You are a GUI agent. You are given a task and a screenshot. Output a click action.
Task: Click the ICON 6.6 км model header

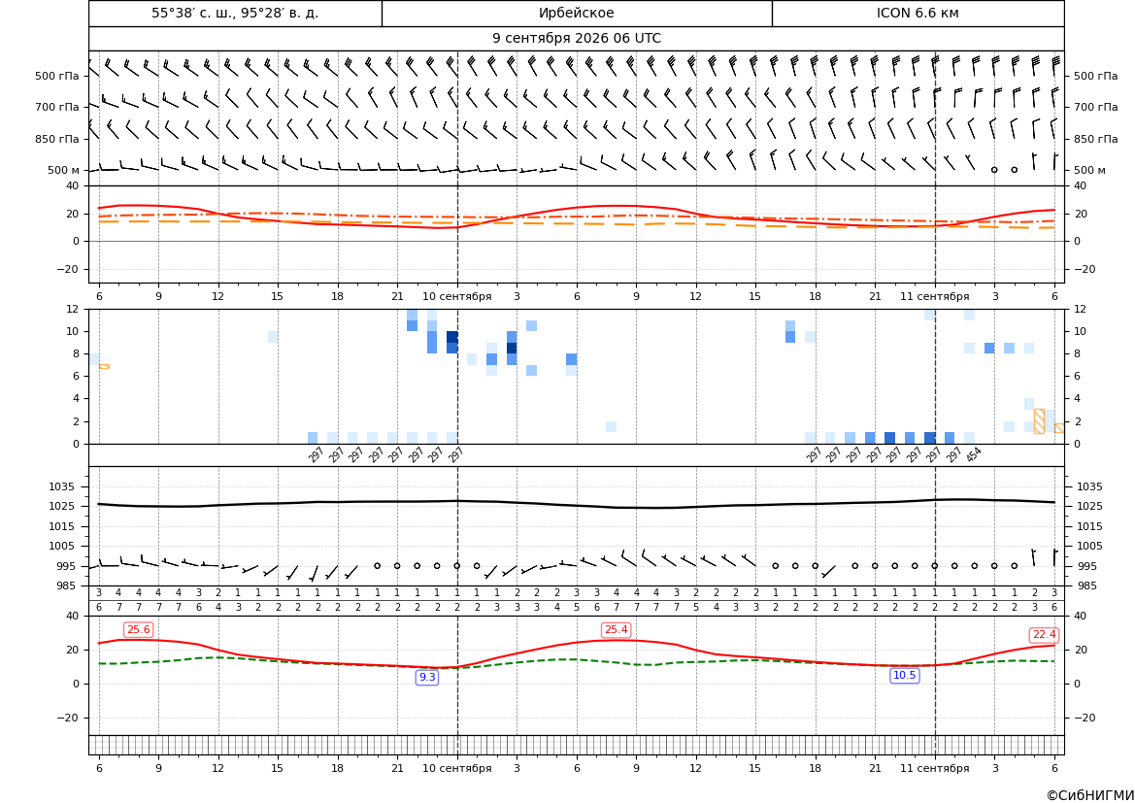tap(918, 13)
